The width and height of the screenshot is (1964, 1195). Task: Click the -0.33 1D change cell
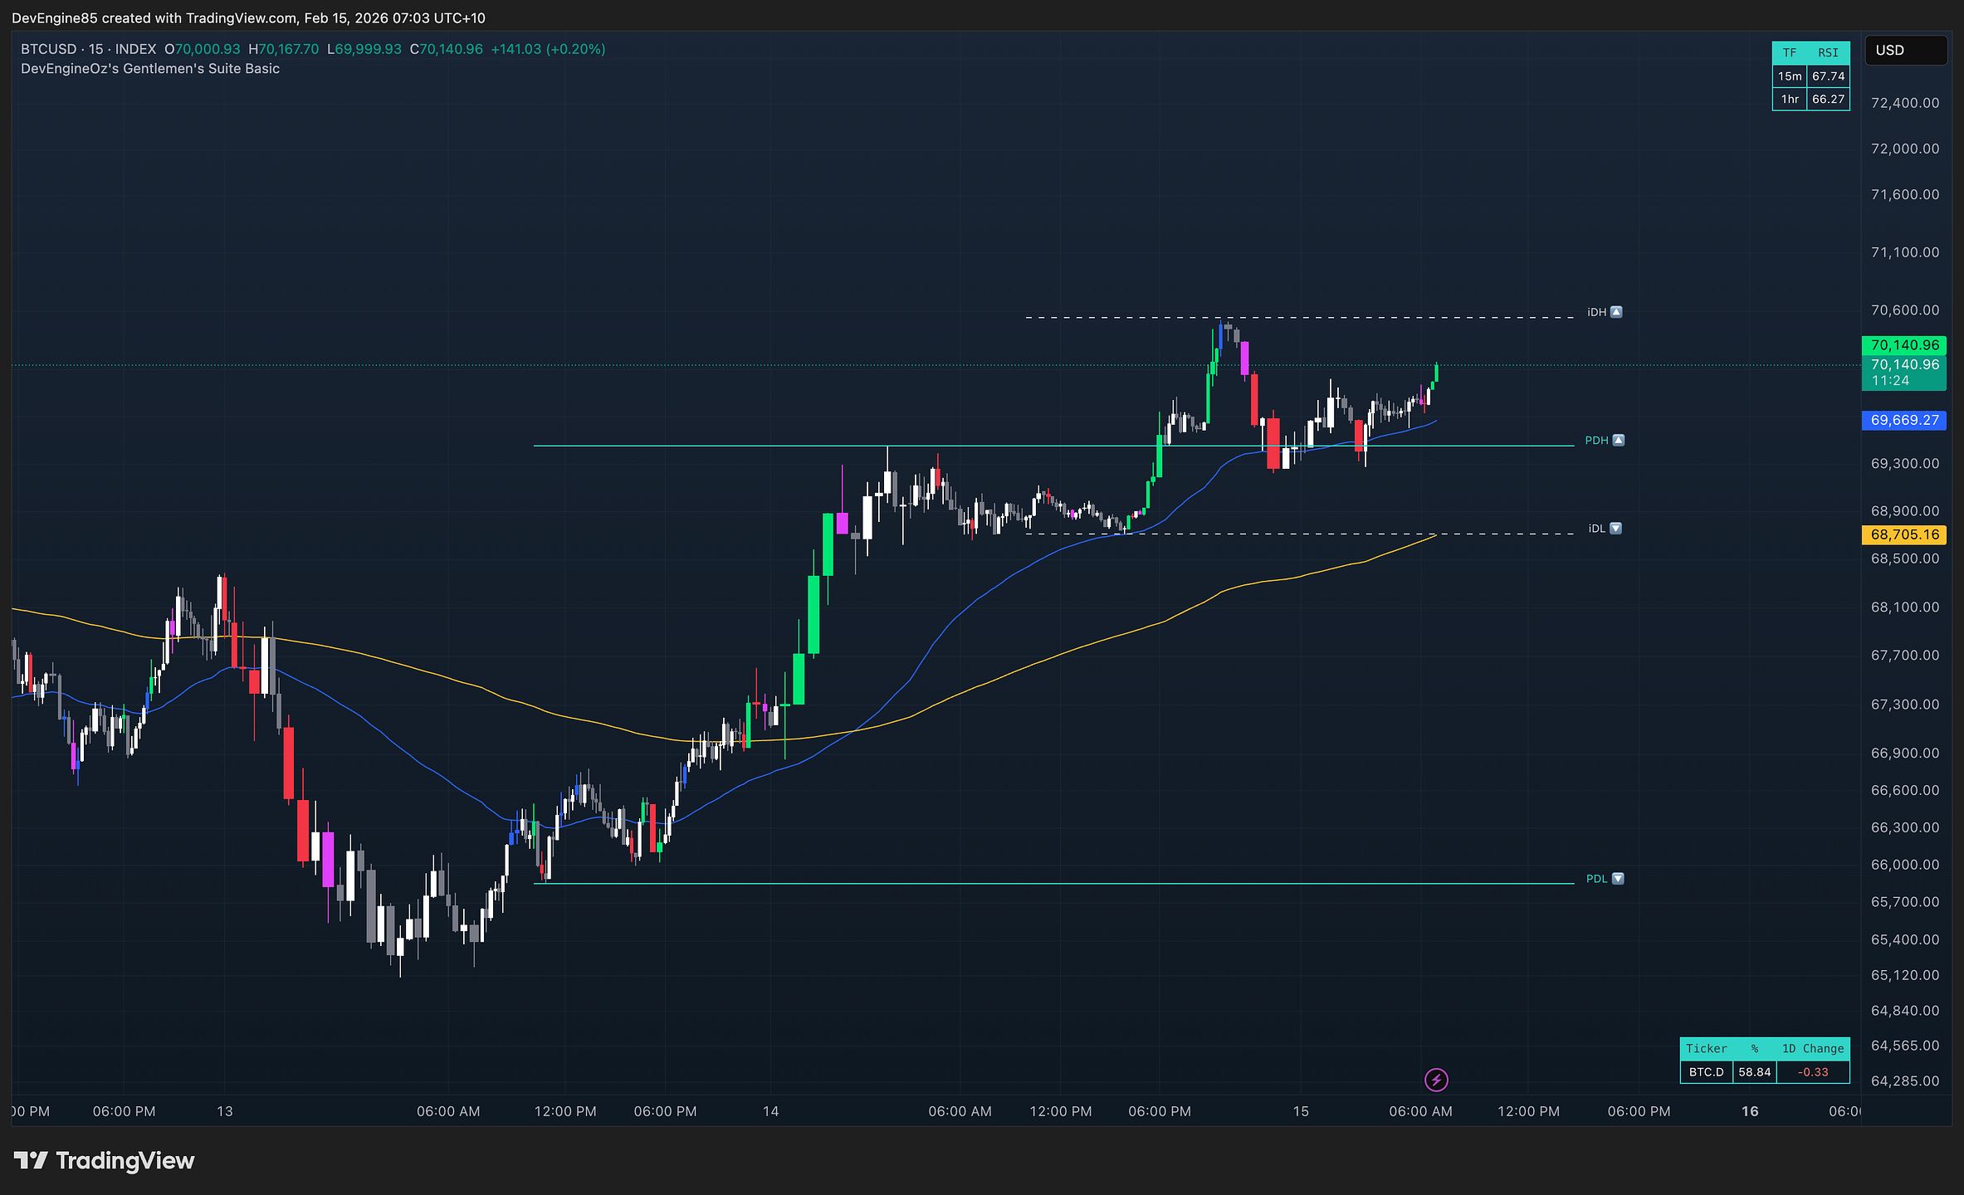pos(1813,1072)
